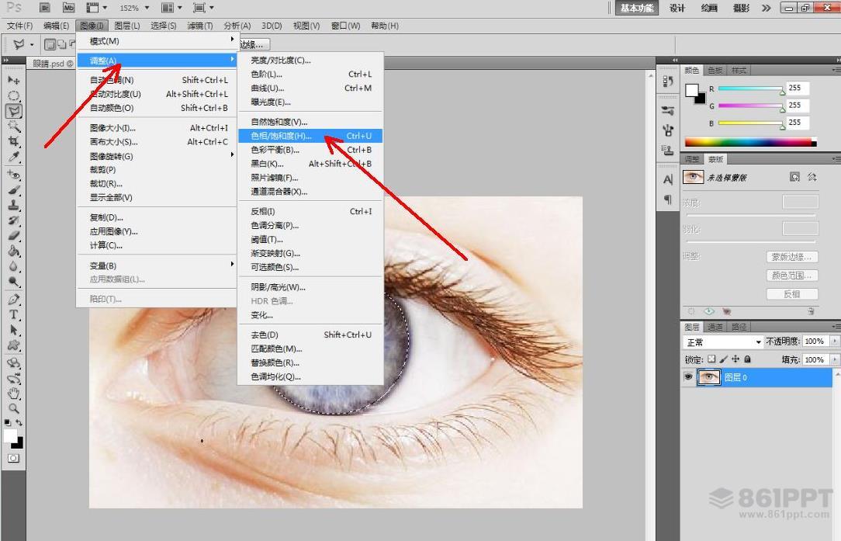Click the 基本功能 workspace button
Viewport: 841px width, 541px height.
tap(637, 8)
